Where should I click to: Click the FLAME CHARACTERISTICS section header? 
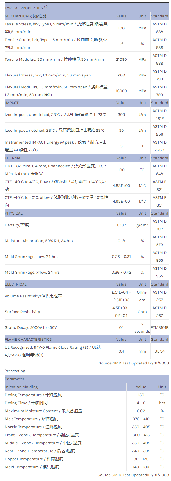[28, 339]
